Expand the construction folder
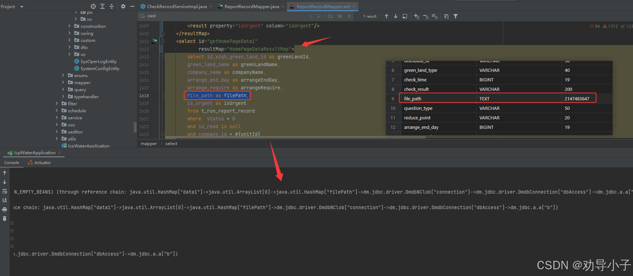This screenshot has height=276, width=633. tap(69, 26)
